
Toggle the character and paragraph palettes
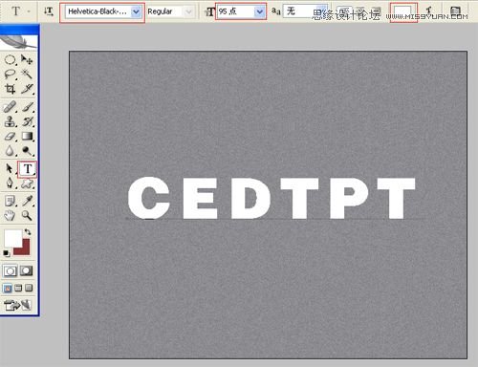tap(455, 11)
